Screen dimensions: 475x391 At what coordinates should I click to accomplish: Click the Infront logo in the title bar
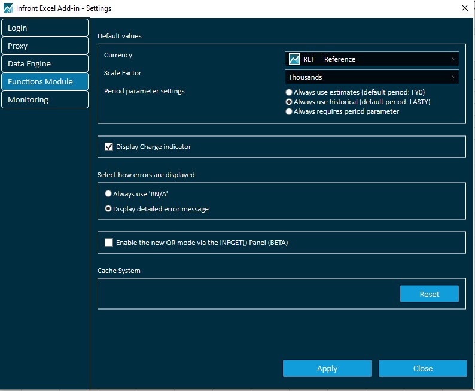tap(8, 8)
